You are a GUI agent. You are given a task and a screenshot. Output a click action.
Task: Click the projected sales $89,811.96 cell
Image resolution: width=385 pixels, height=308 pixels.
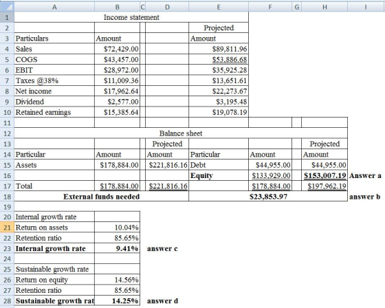click(x=219, y=49)
